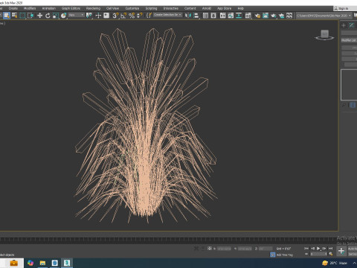Open the Modifiers menu

(x=30, y=8)
